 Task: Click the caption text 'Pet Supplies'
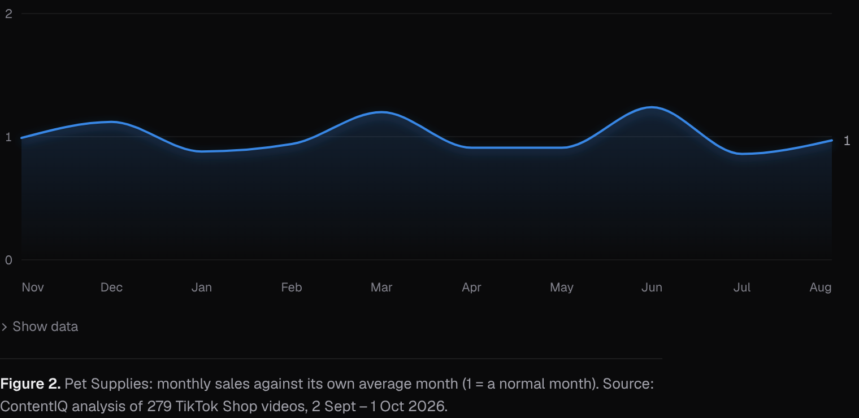click(107, 384)
